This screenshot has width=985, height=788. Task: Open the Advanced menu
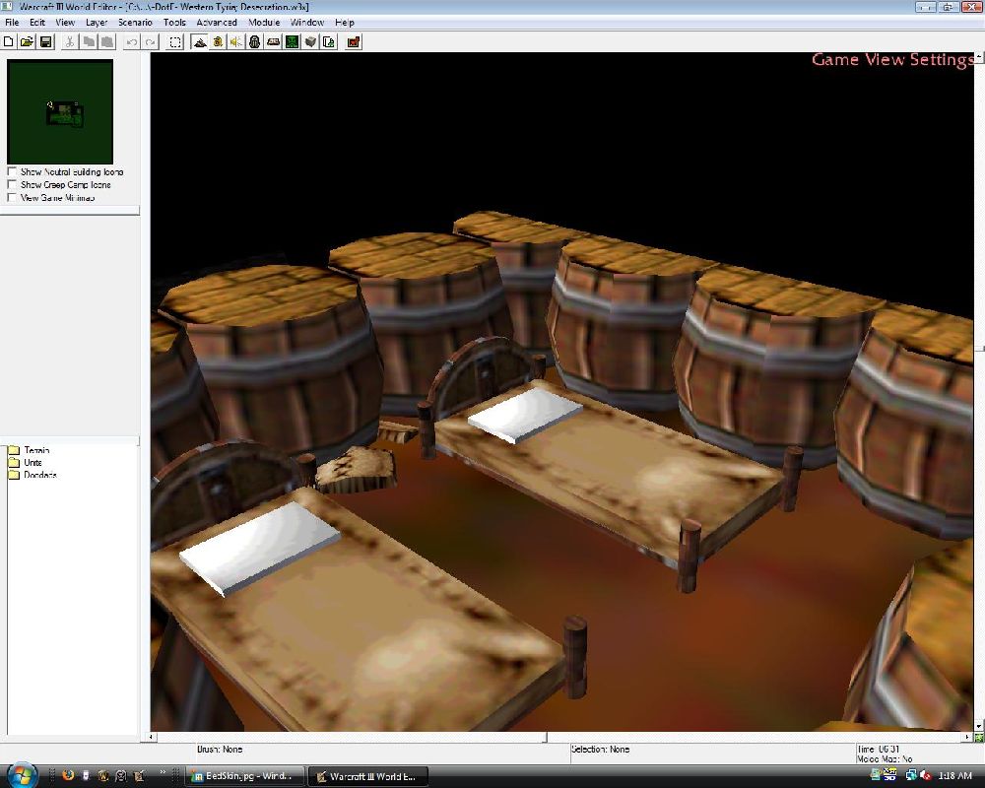point(217,23)
